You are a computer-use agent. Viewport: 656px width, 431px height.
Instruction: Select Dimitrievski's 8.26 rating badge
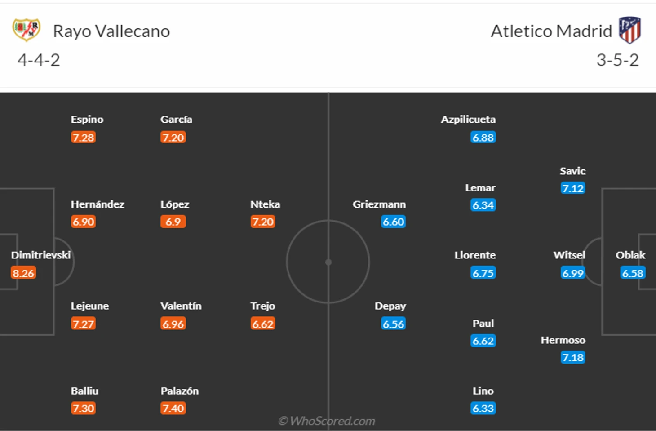[x=23, y=273]
